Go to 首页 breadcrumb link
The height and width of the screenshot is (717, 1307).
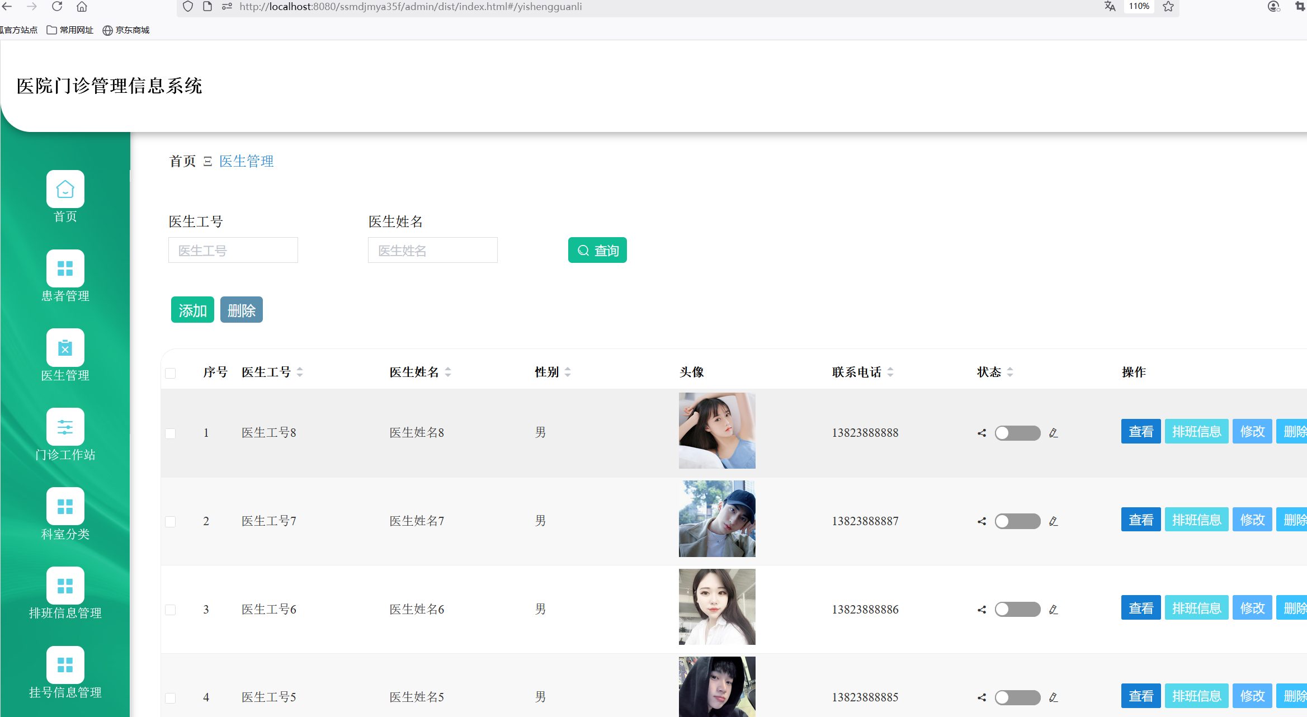[182, 162]
